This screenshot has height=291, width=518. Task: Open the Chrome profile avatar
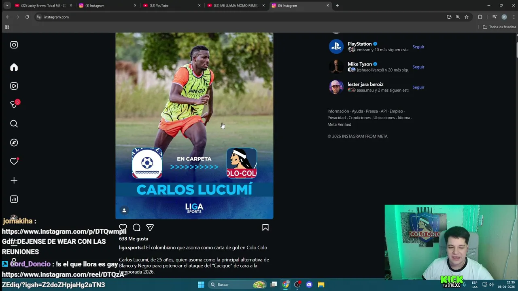pyautogui.click(x=504, y=17)
